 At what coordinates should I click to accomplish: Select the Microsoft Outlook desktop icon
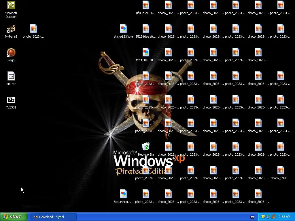(11, 10)
